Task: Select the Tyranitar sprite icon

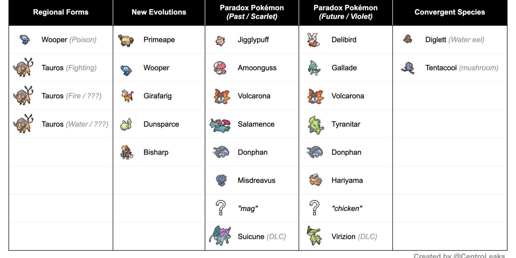Action: pos(314,125)
